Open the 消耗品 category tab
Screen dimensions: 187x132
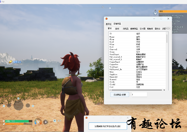(x=126, y=29)
